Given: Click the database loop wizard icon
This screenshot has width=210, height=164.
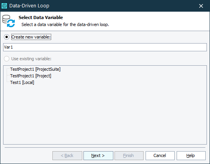Looking at the screenshot, I should click(9, 21).
